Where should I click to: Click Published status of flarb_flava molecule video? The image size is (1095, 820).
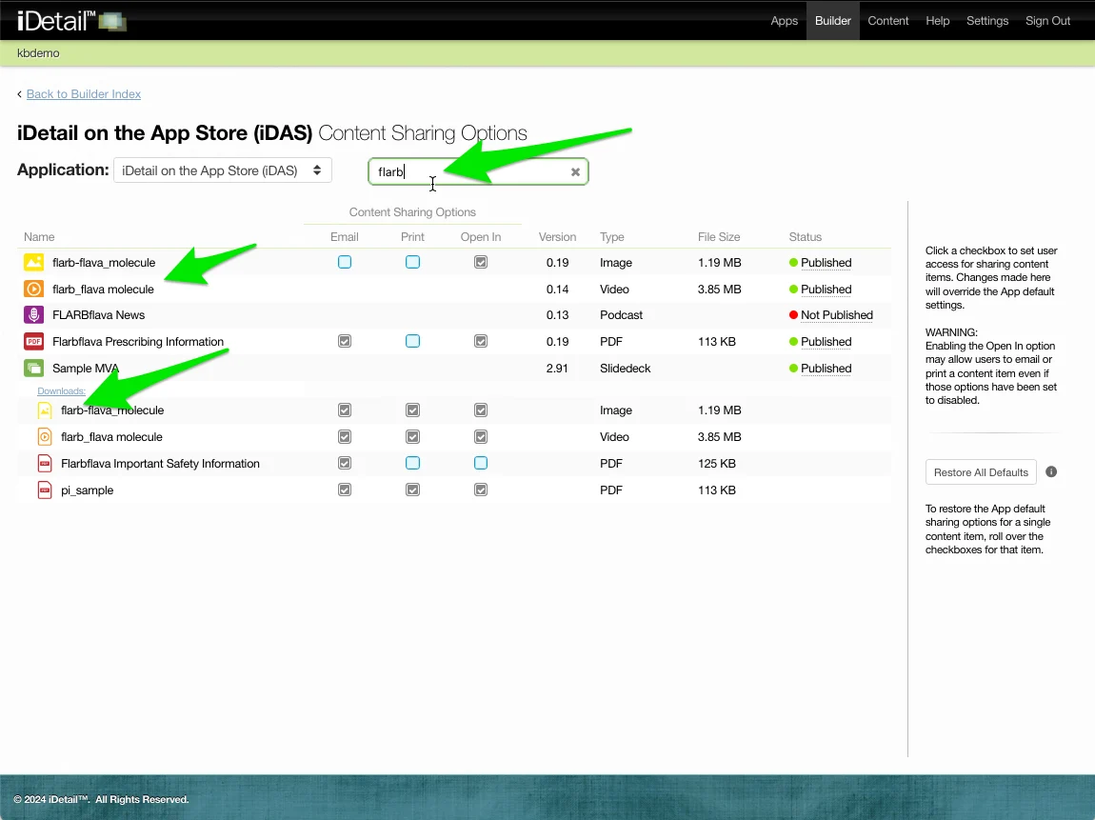[x=826, y=290]
